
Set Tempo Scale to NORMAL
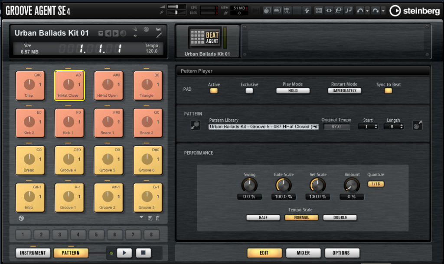pos(302,217)
